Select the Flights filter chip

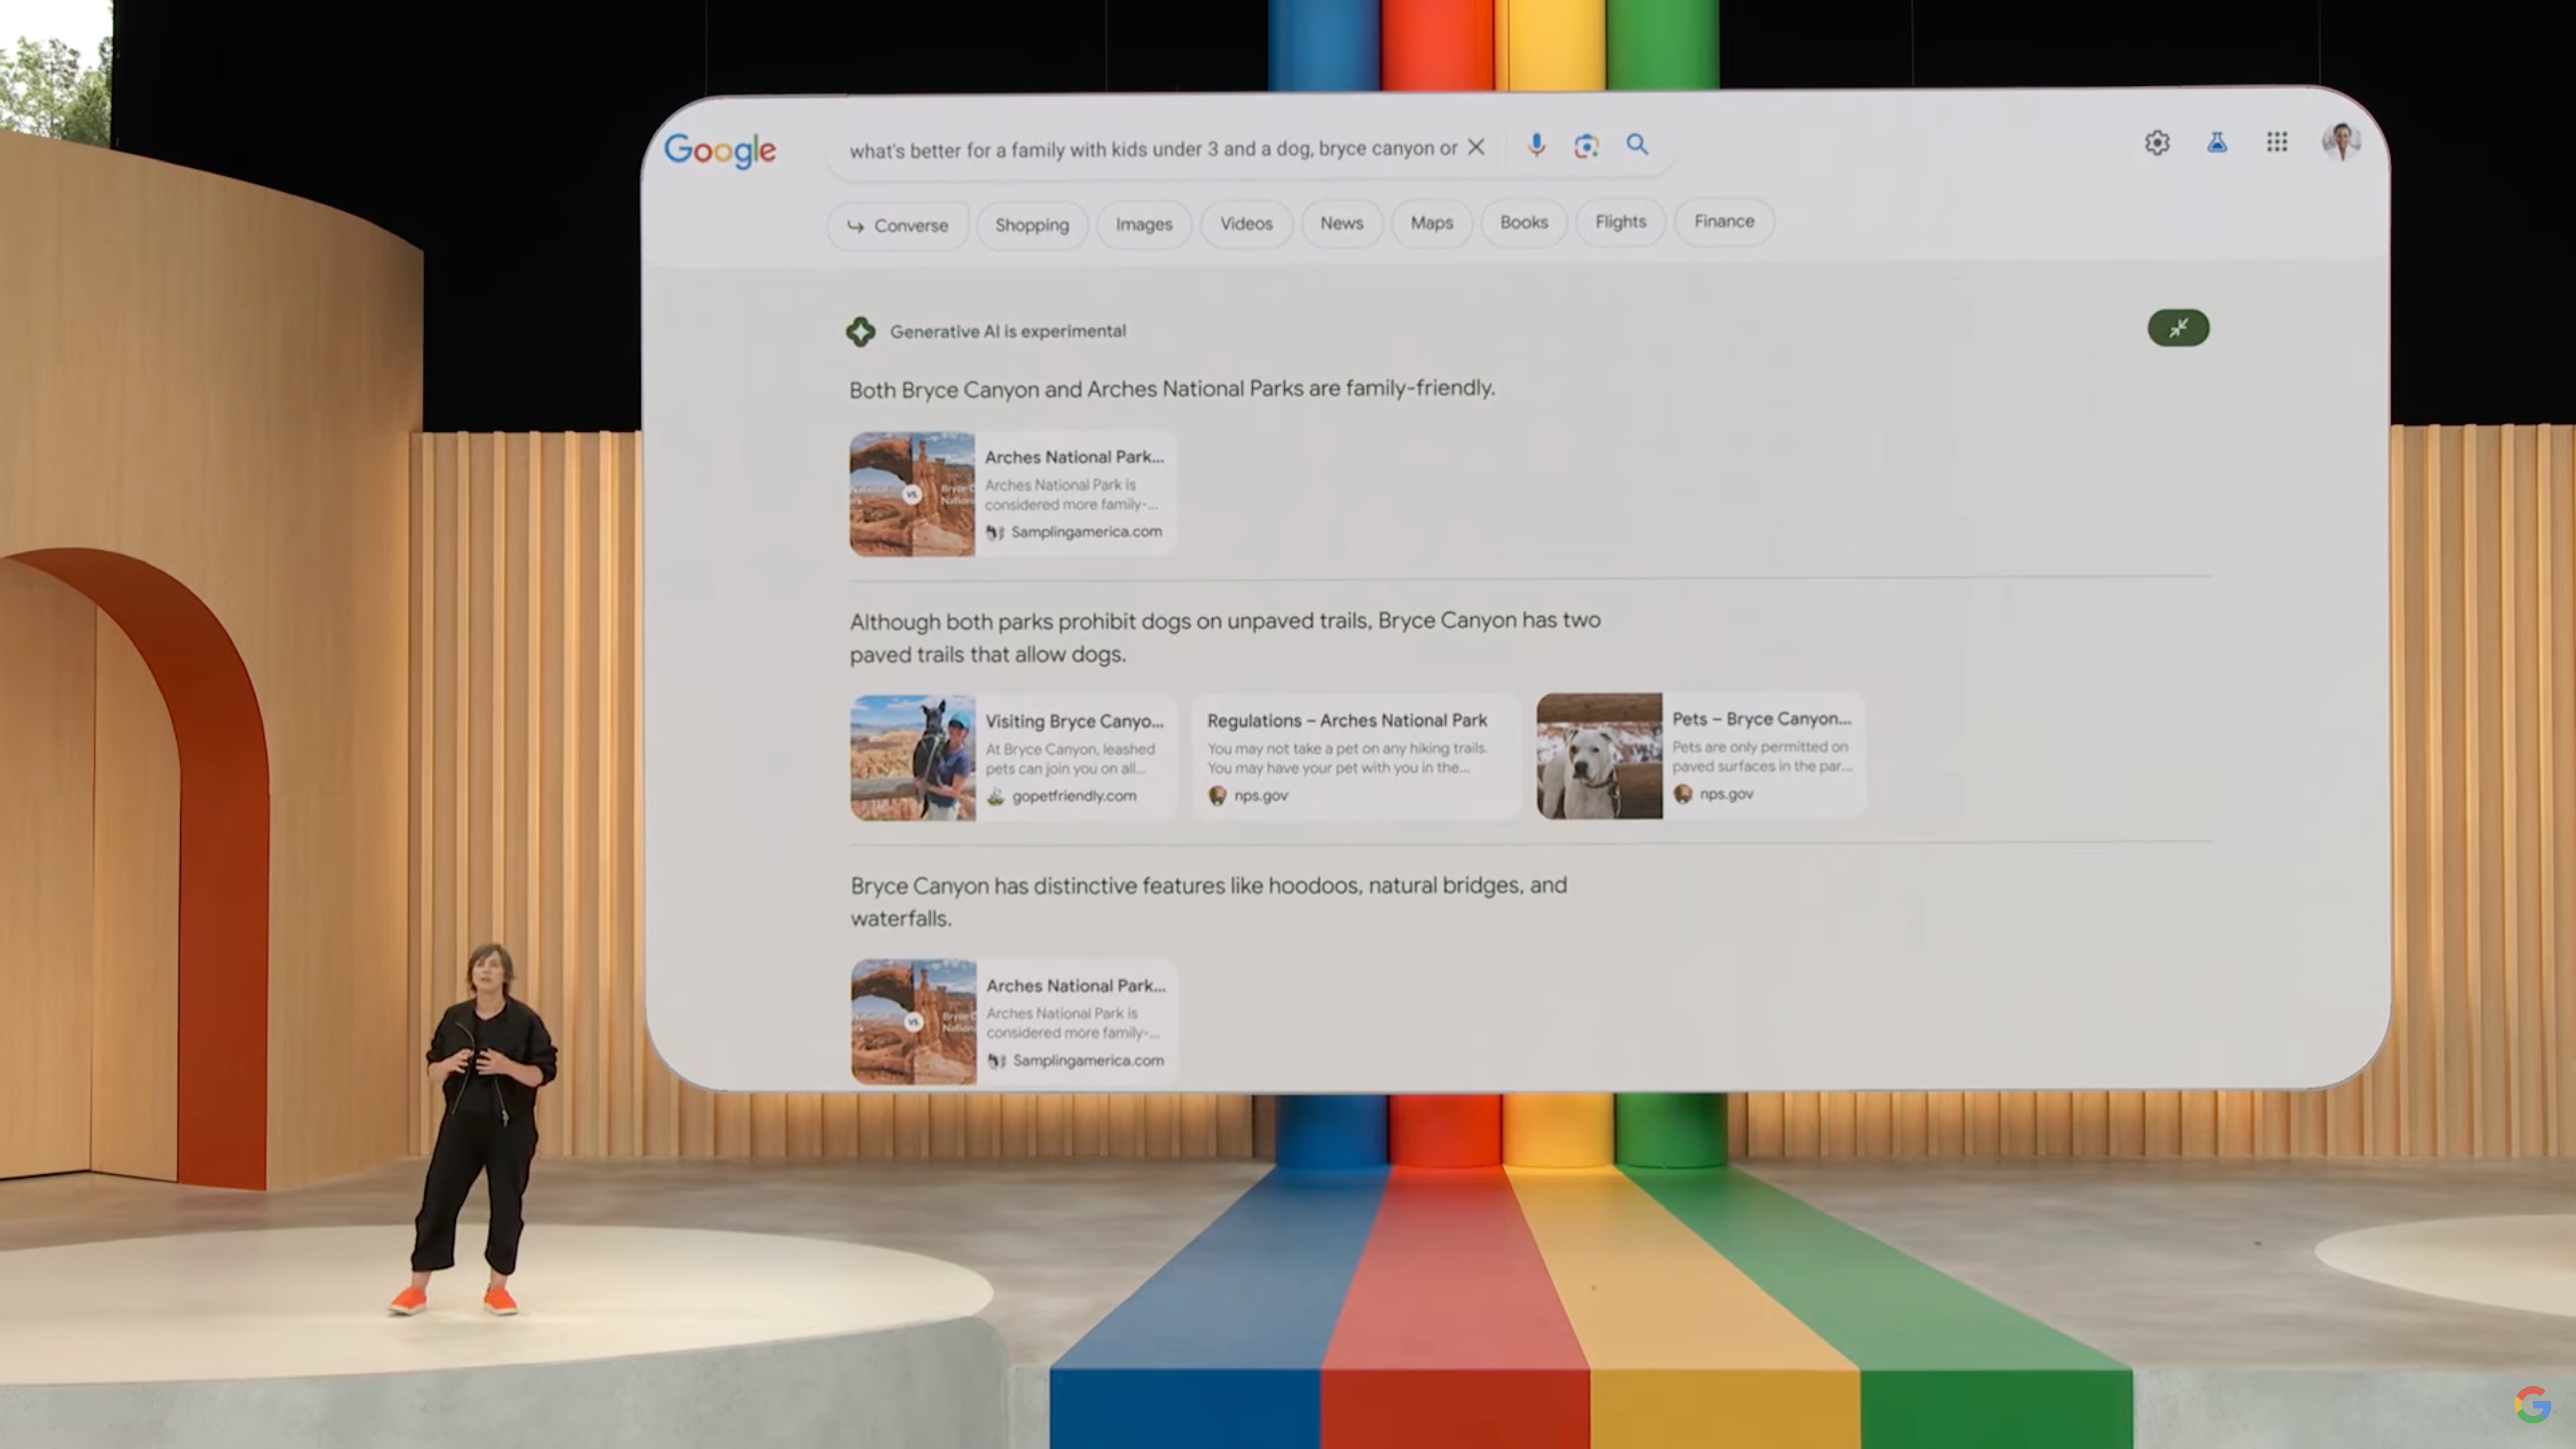[1621, 221]
